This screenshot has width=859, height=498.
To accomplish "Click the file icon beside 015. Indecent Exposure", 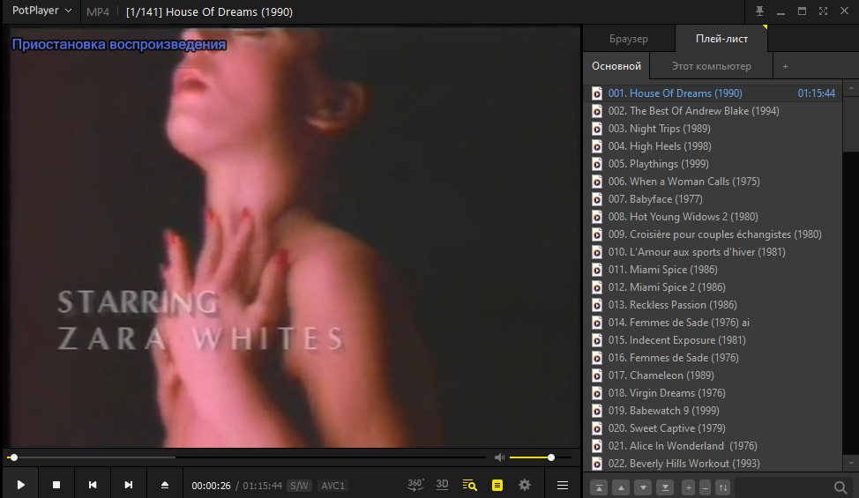I will click(x=597, y=340).
